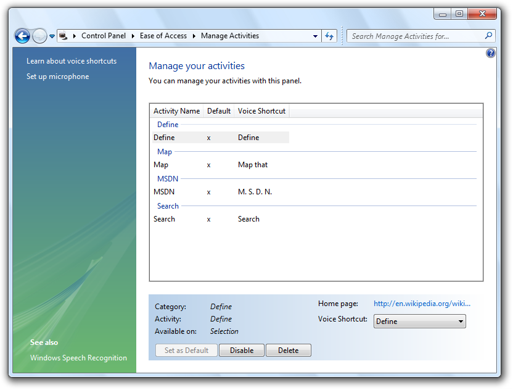Viewport: 513px width, 390px height.
Task: Click the 'Map that' voice shortcut cell
Action: 253,165
